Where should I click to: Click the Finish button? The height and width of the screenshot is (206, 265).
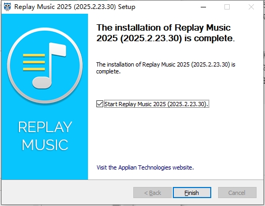point(192,193)
